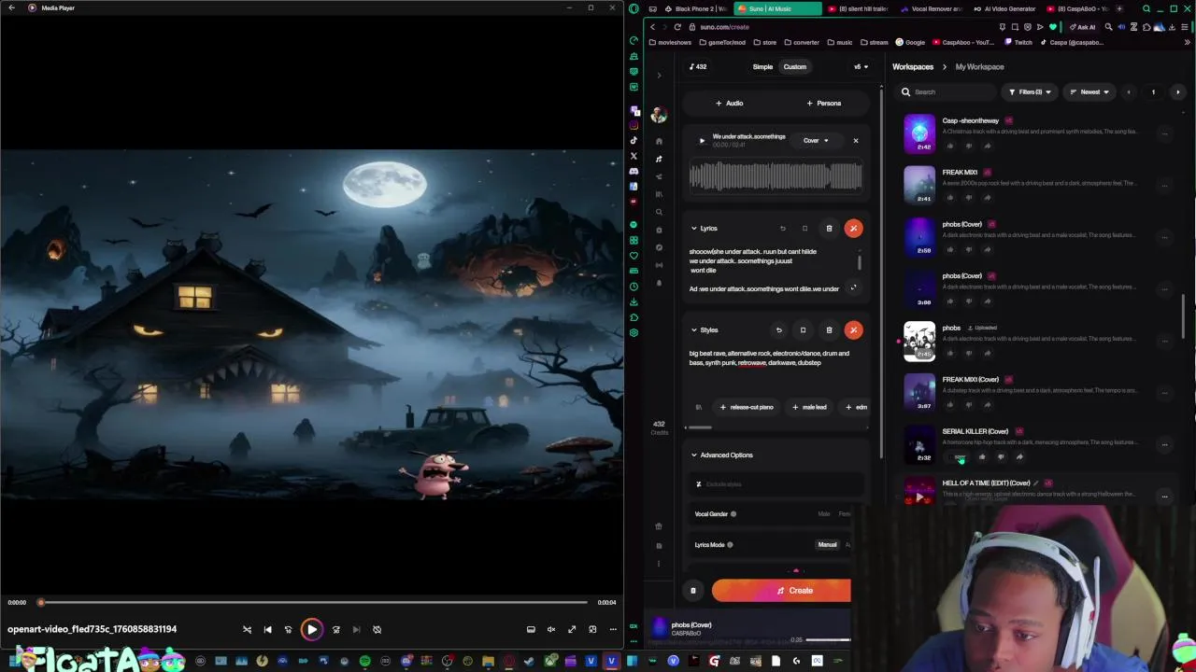Viewport: 1196px width, 672px height.
Task: Click the orange Styles magic wand button
Action: tap(853, 329)
